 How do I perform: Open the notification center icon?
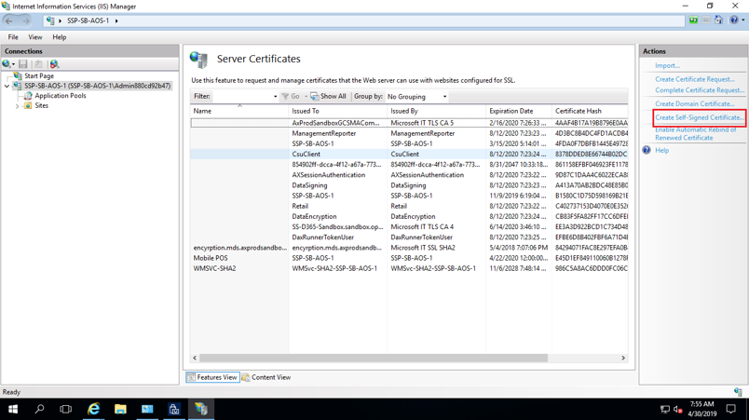click(731, 409)
